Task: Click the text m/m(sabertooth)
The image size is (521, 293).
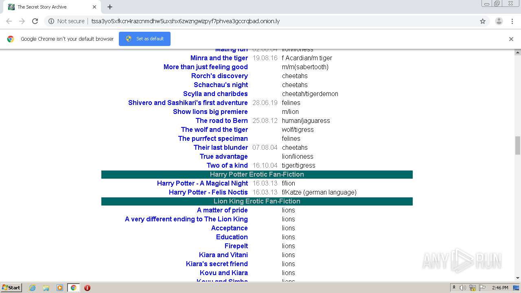Action: [x=305, y=67]
